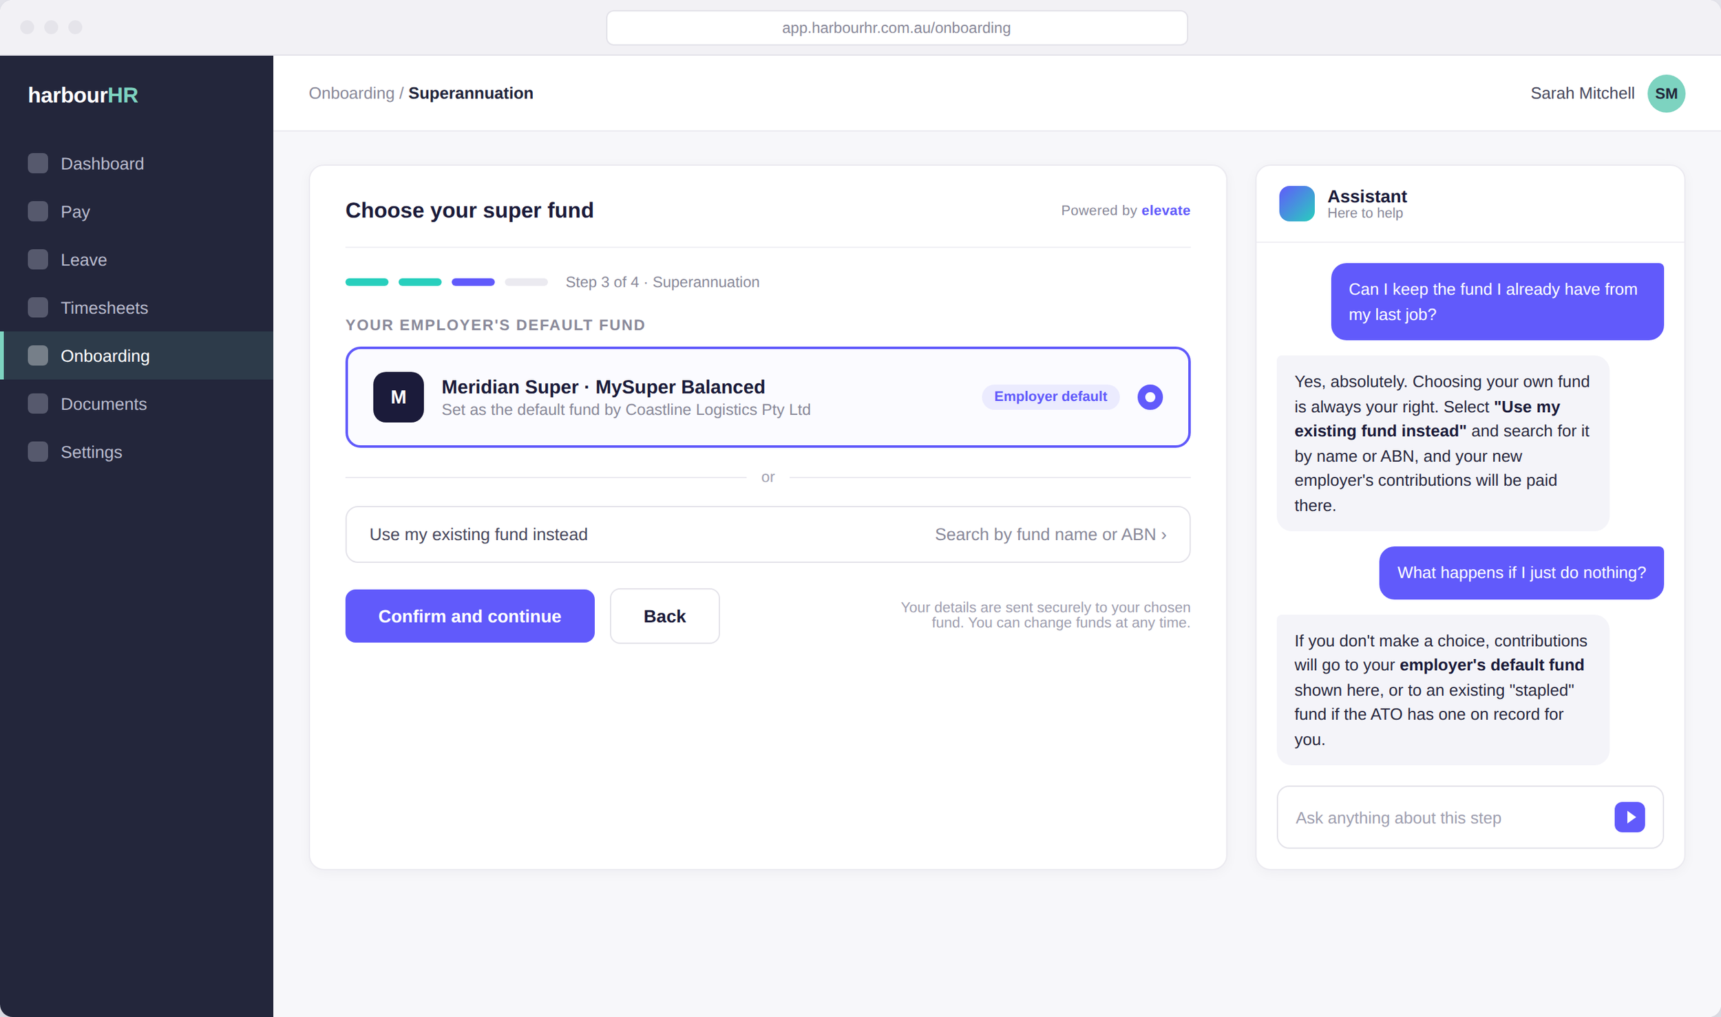Viewport: 1721px width, 1017px height.
Task: Open 'Search by fund name or ABN' chevron
Action: (x=1164, y=535)
